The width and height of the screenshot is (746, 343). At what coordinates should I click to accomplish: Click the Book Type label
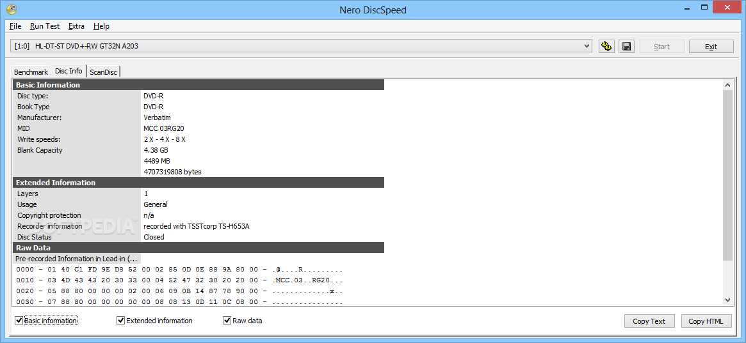click(x=33, y=107)
